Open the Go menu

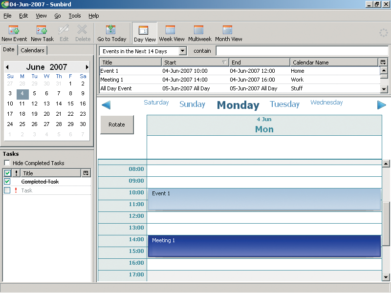tap(58, 16)
